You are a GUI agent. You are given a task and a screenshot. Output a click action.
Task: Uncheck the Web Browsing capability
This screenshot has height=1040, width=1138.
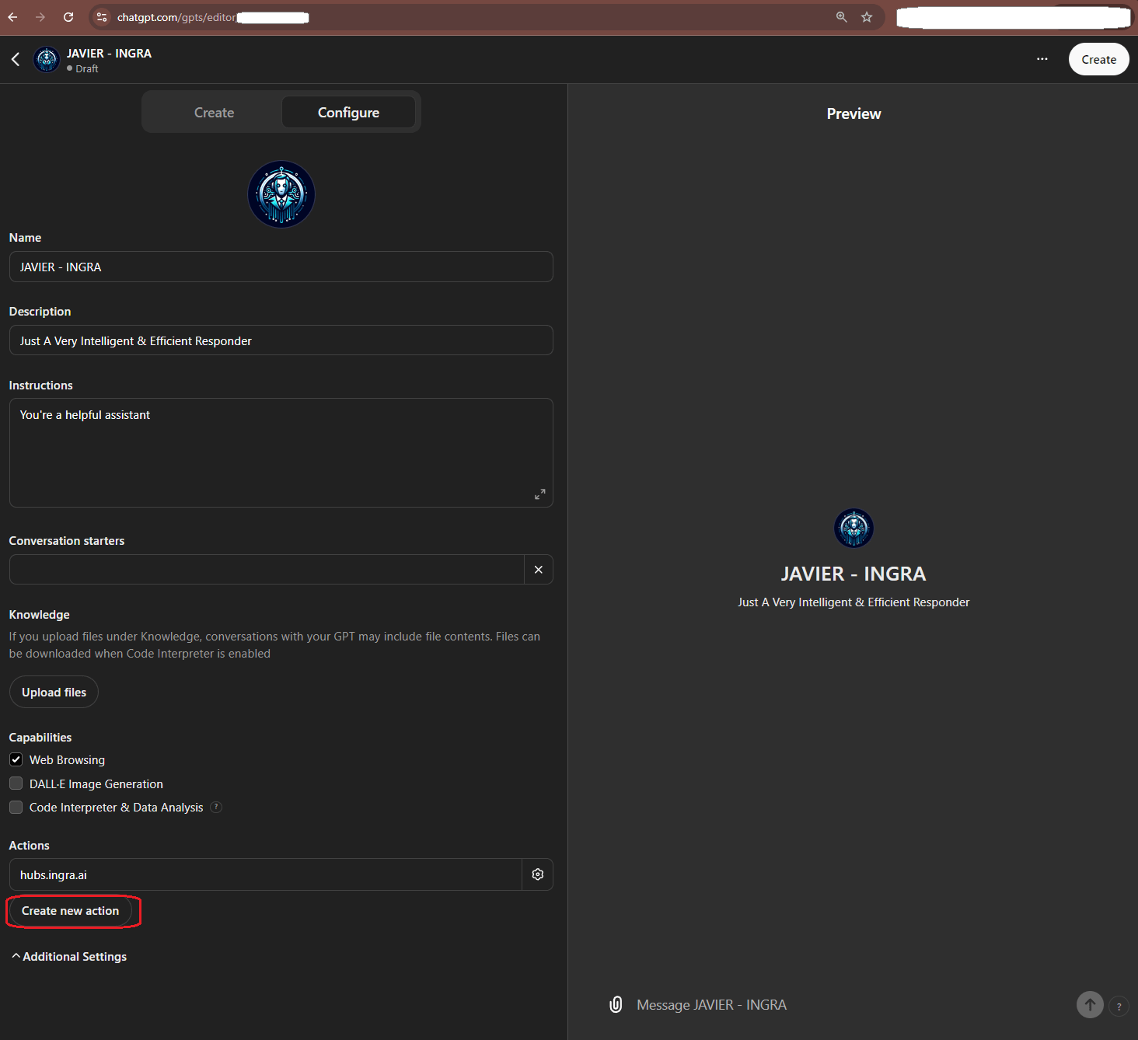point(16,759)
